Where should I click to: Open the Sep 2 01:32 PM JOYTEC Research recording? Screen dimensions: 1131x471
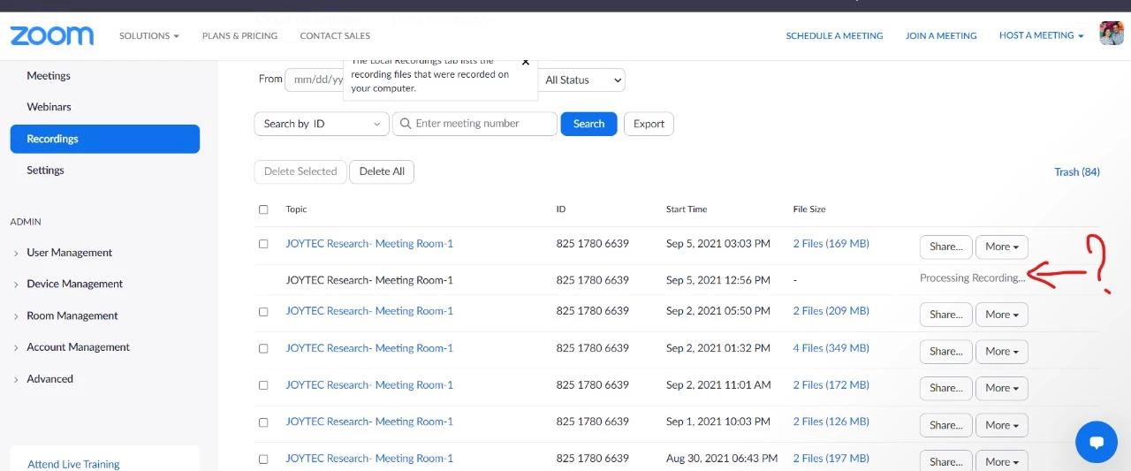369,348
